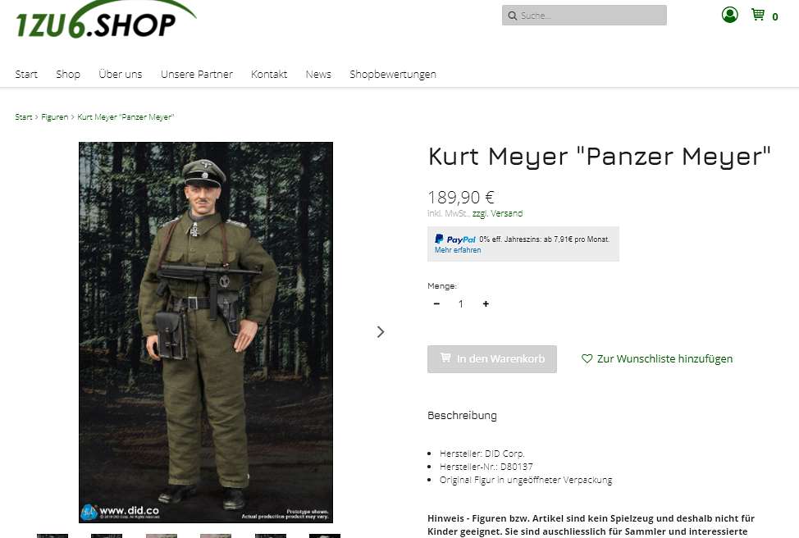Open the user account icon

tap(730, 16)
